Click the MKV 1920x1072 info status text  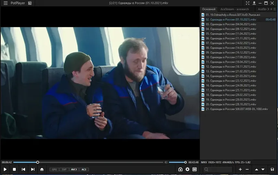(226, 162)
